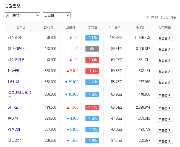This screenshot has height=147, width=180.
Task: Open the SK하이닉스 stock link
Action: (17, 49)
